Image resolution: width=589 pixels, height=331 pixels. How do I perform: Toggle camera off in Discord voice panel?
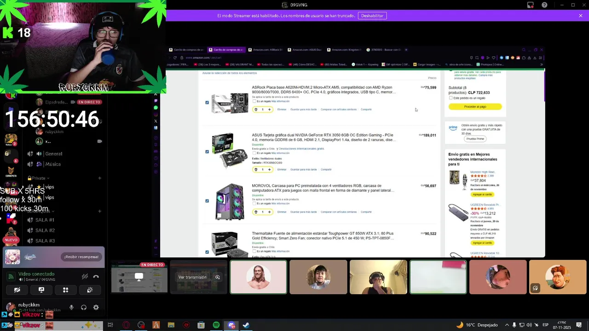click(17, 290)
